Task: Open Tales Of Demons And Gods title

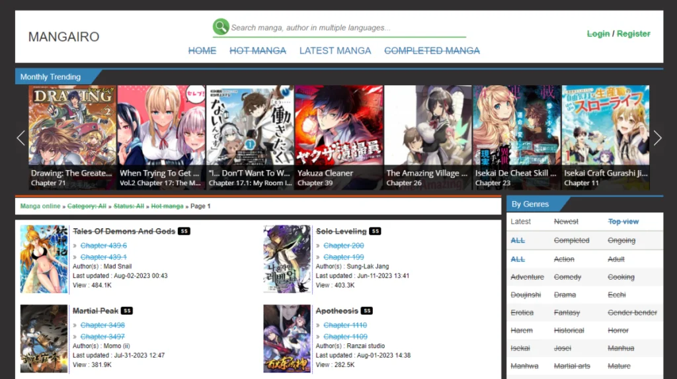Action: tap(124, 232)
